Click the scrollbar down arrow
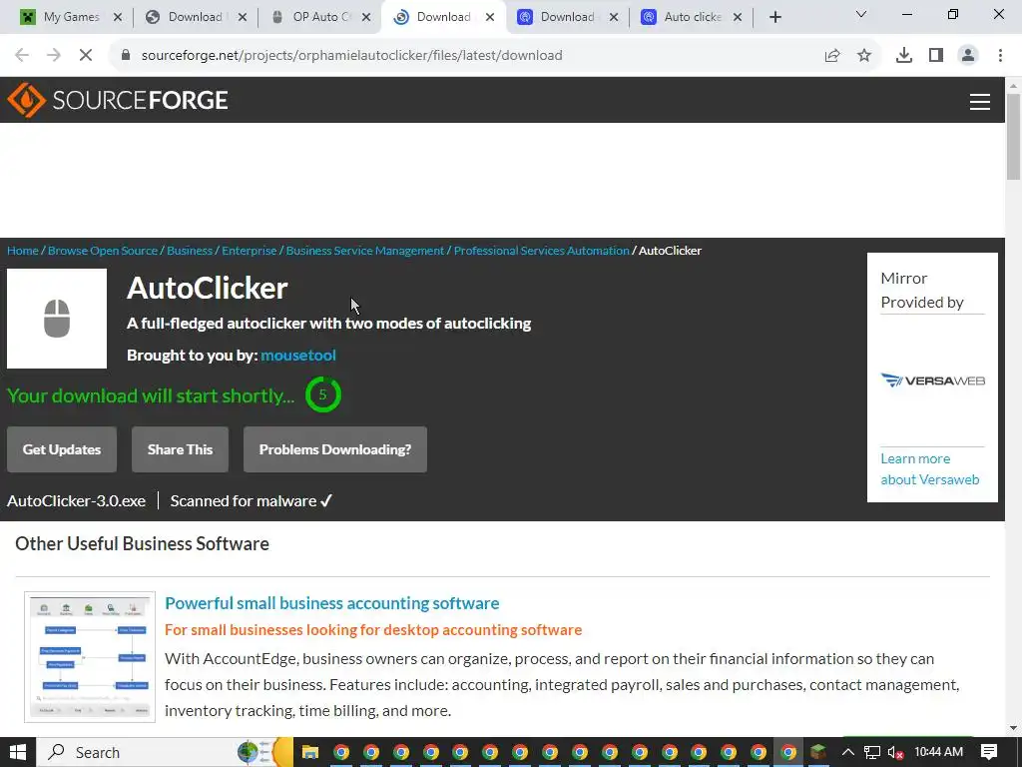This screenshot has width=1022, height=767. coord(1013,727)
